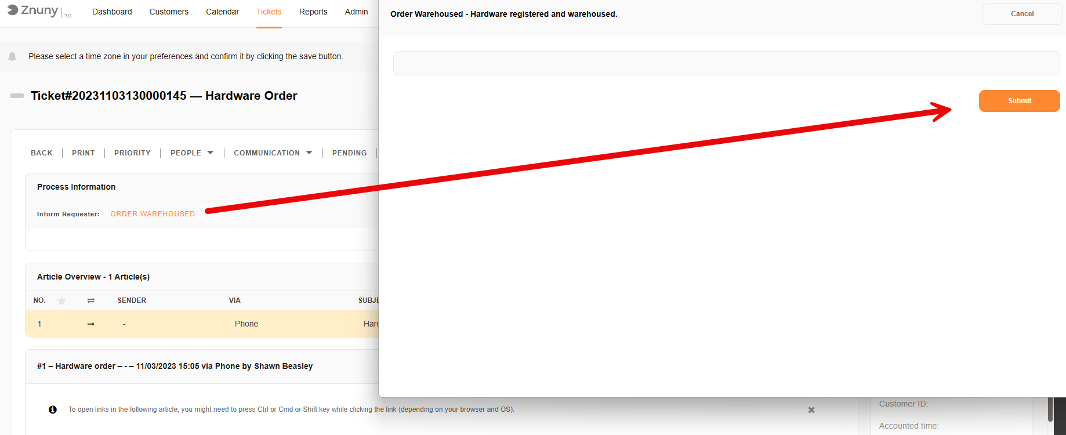Click the Pending action link
1066x435 pixels.
(x=349, y=153)
